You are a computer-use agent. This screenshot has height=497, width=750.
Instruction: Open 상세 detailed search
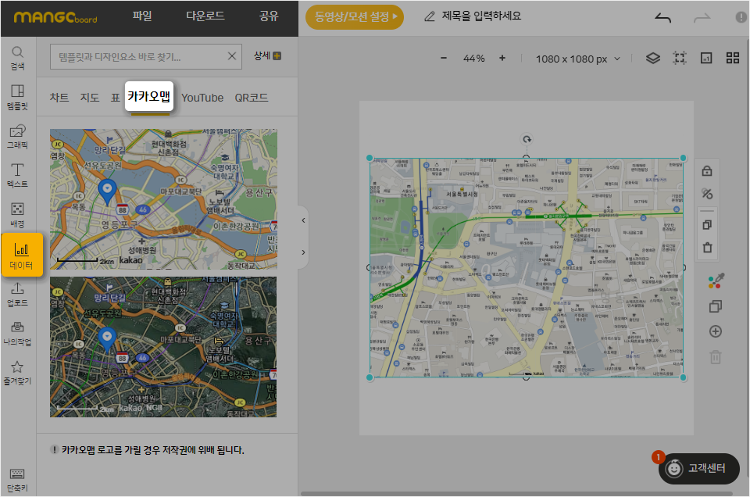267,56
